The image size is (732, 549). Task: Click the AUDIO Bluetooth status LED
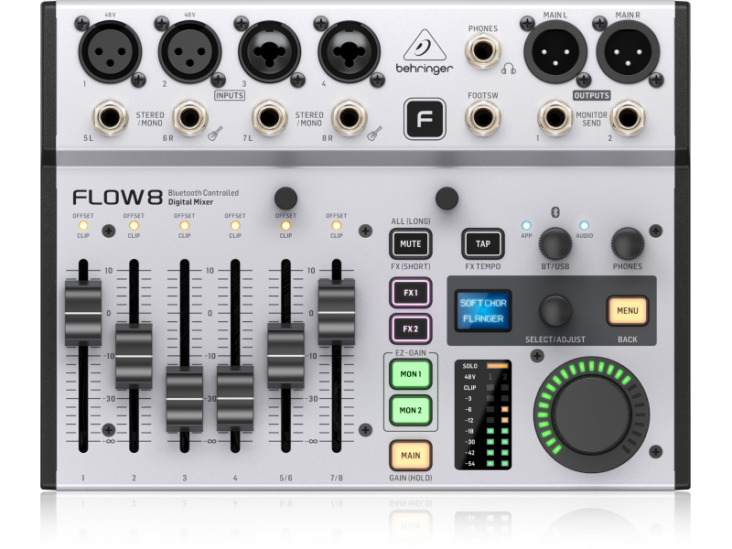(584, 226)
